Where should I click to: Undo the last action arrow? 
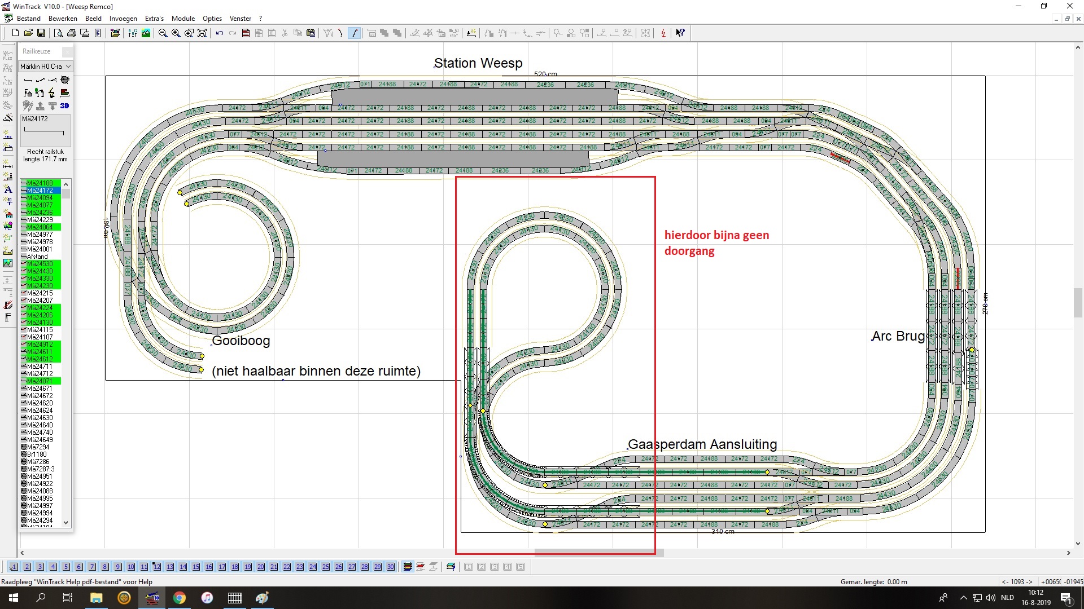(x=220, y=33)
